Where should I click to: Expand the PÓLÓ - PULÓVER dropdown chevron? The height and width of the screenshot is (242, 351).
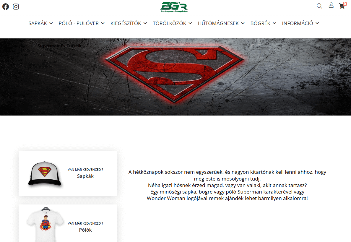pyautogui.click(x=103, y=23)
